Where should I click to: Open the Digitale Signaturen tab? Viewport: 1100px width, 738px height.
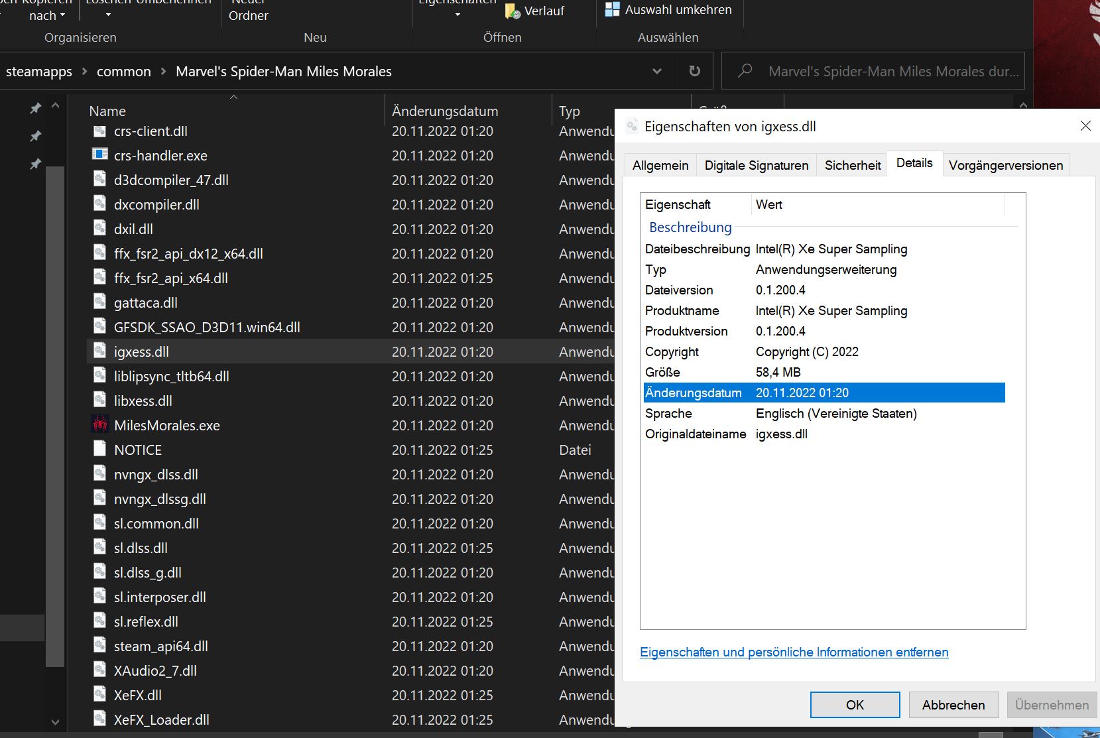tap(757, 165)
